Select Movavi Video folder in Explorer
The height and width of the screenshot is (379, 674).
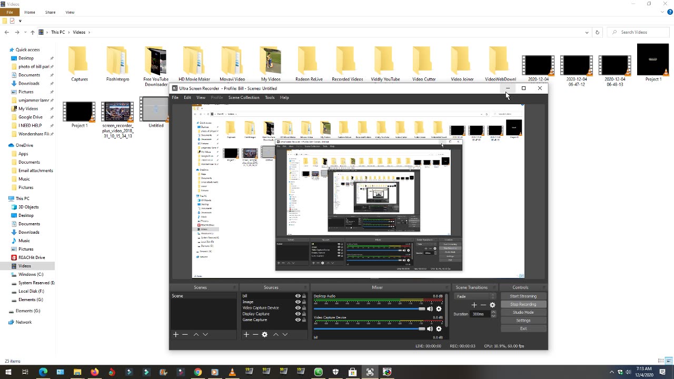(x=232, y=64)
